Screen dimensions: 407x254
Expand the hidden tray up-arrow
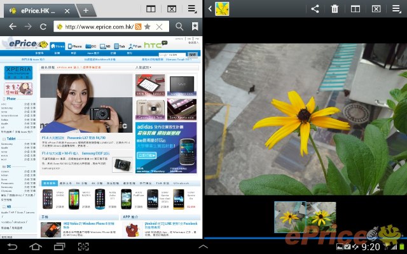coord(203,246)
